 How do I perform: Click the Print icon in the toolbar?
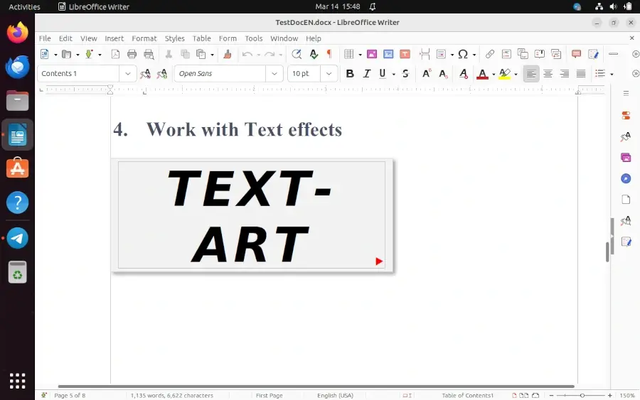click(x=132, y=54)
